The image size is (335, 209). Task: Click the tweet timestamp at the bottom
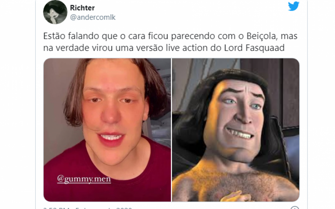87,208
